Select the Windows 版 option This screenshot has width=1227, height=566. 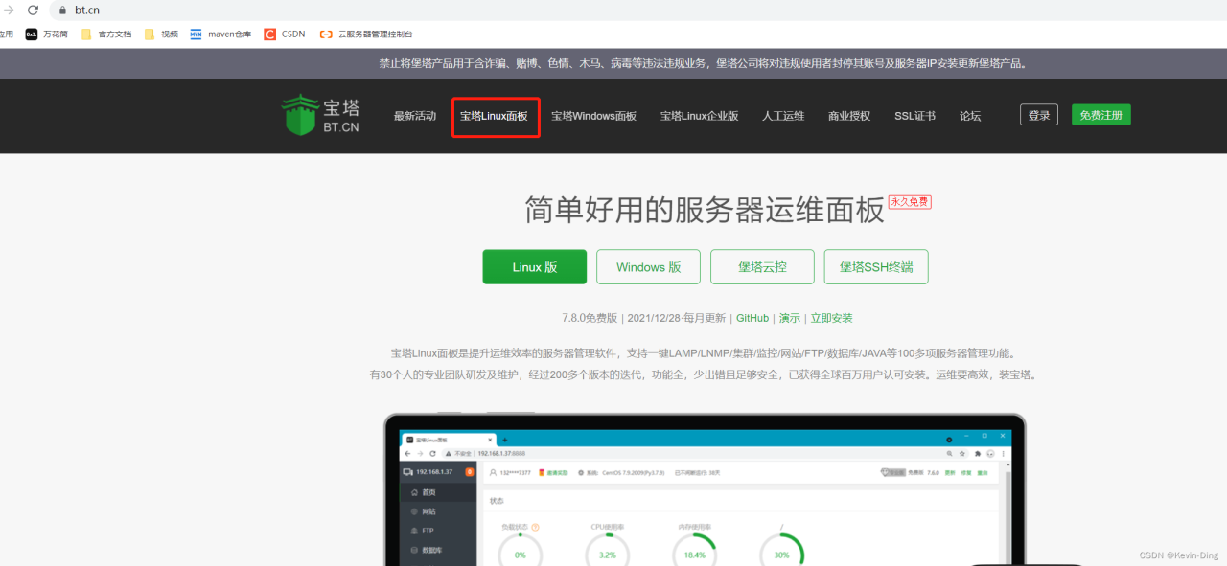pos(648,266)
